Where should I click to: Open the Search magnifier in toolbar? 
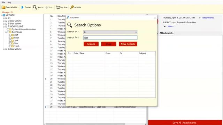point(35,7)
